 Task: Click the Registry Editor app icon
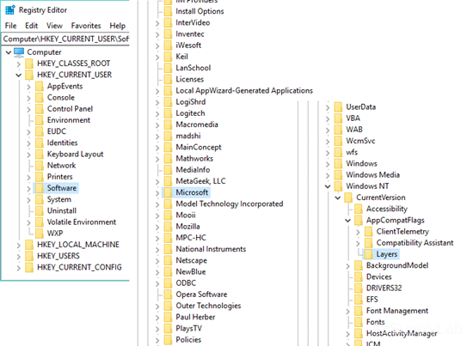(x=10, y=10)
